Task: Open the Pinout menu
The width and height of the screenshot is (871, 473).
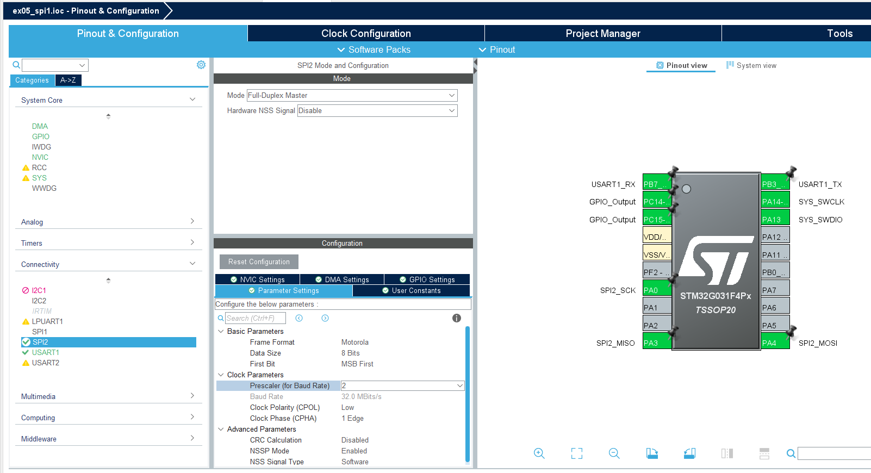Action: (497, 49)
